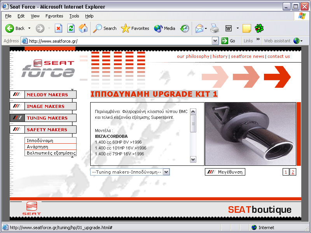311x233 pixels.
Task: Click the Windows flag logo in menu bar
Action: click(302, 16)
